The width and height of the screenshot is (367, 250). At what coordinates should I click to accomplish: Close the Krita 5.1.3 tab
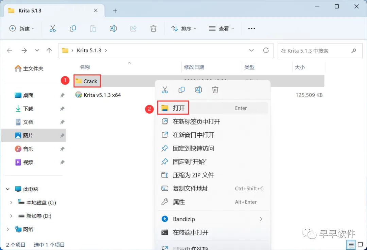coord(96,11)
